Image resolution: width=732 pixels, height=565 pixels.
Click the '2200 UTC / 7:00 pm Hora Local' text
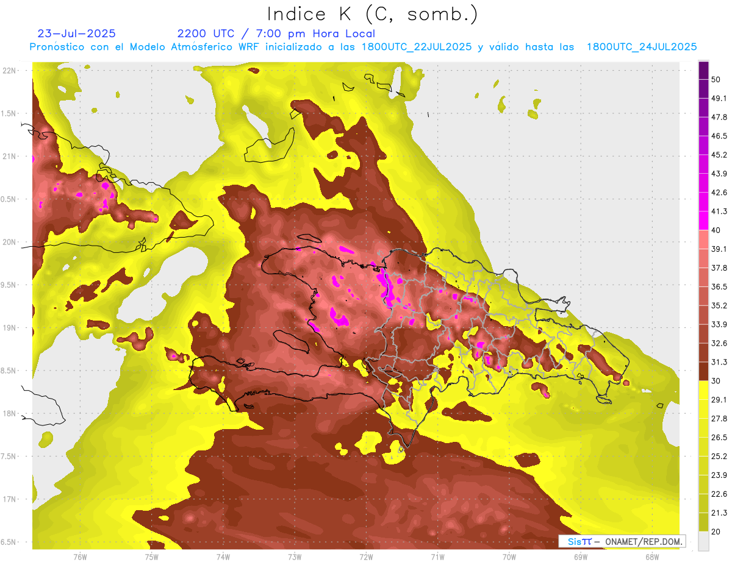276,34
